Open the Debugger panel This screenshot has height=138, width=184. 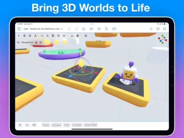57,125
